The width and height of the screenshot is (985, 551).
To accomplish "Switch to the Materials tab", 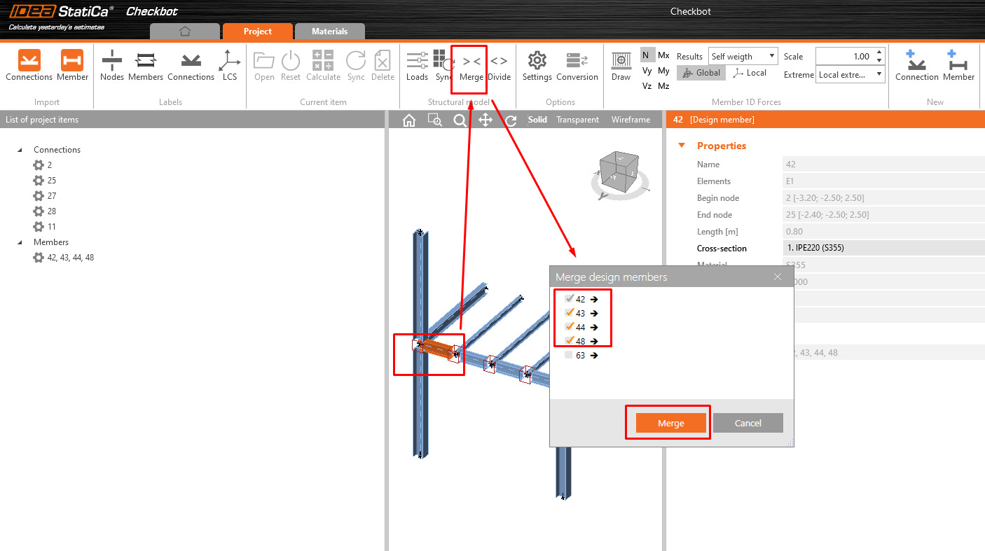I will (x=329, y=31).
